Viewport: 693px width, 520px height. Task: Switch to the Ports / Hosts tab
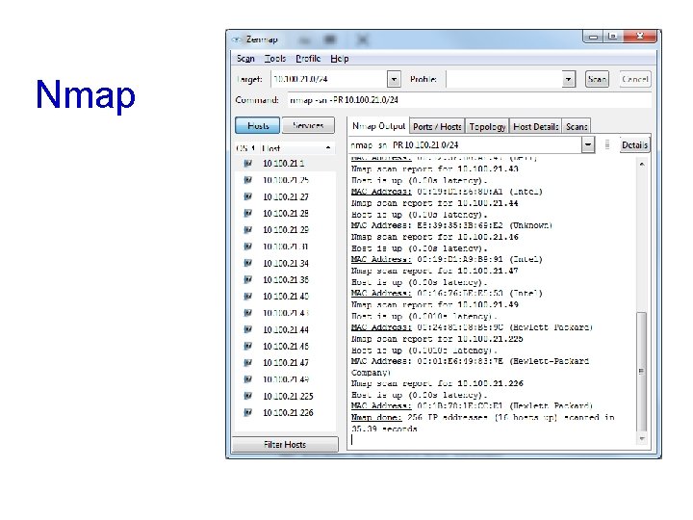coord(437,126)
